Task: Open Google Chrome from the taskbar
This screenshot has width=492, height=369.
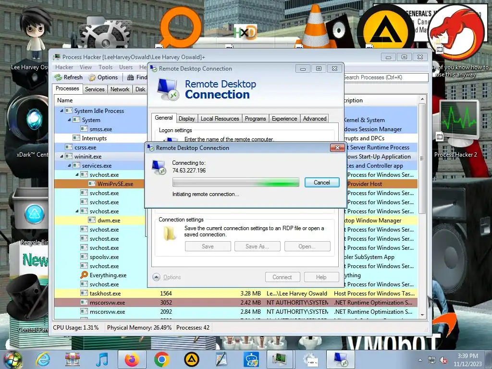Action: coord(161,359)
